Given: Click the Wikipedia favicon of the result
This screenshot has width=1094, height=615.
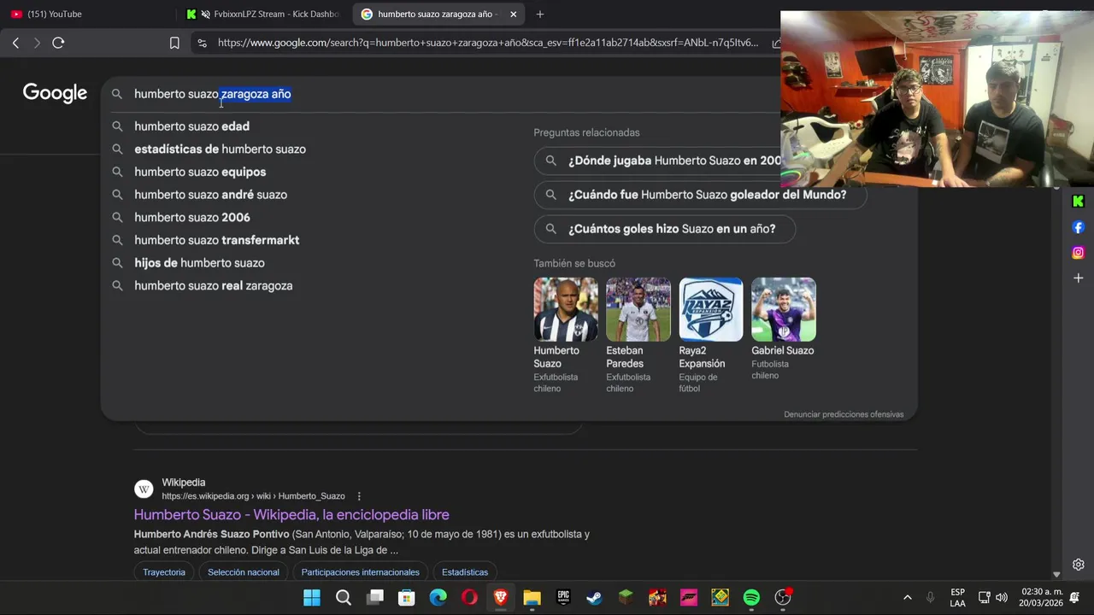Looking at the screenshot, I should pyautogui.click(x=144, y=489).
